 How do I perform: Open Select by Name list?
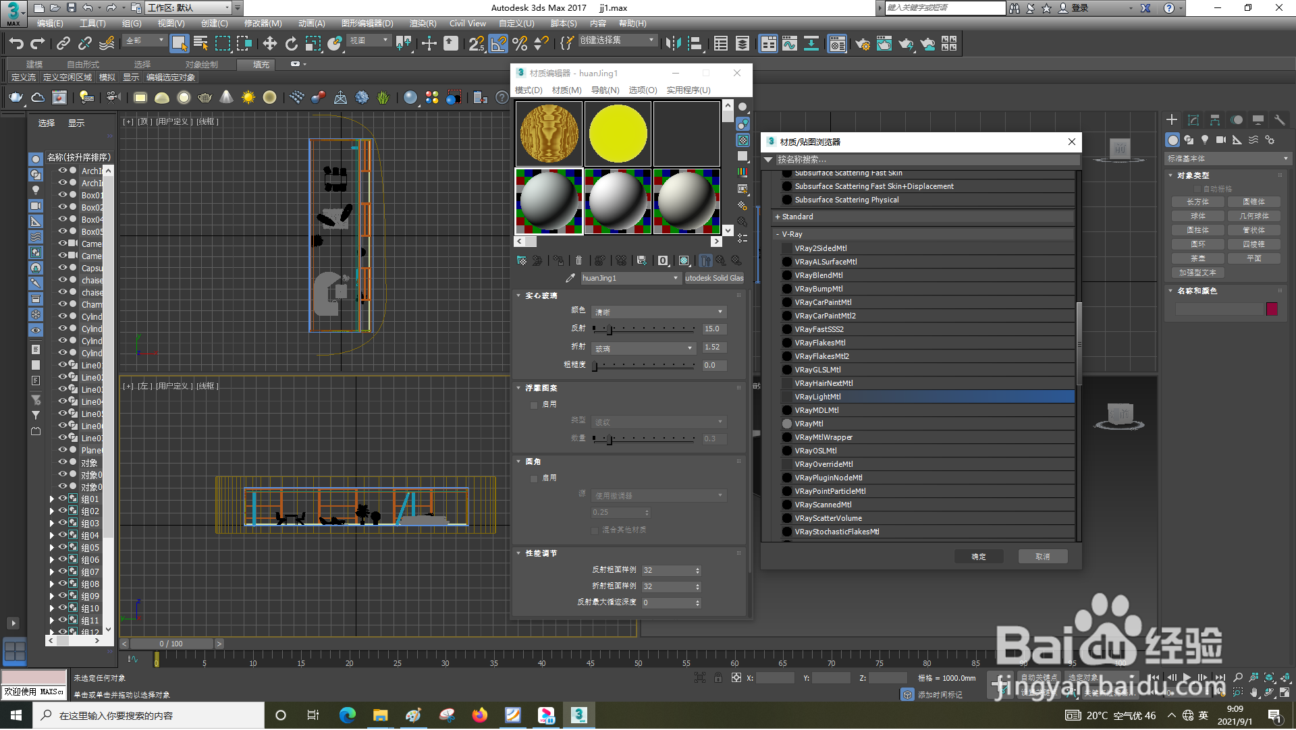coord(200,44)
